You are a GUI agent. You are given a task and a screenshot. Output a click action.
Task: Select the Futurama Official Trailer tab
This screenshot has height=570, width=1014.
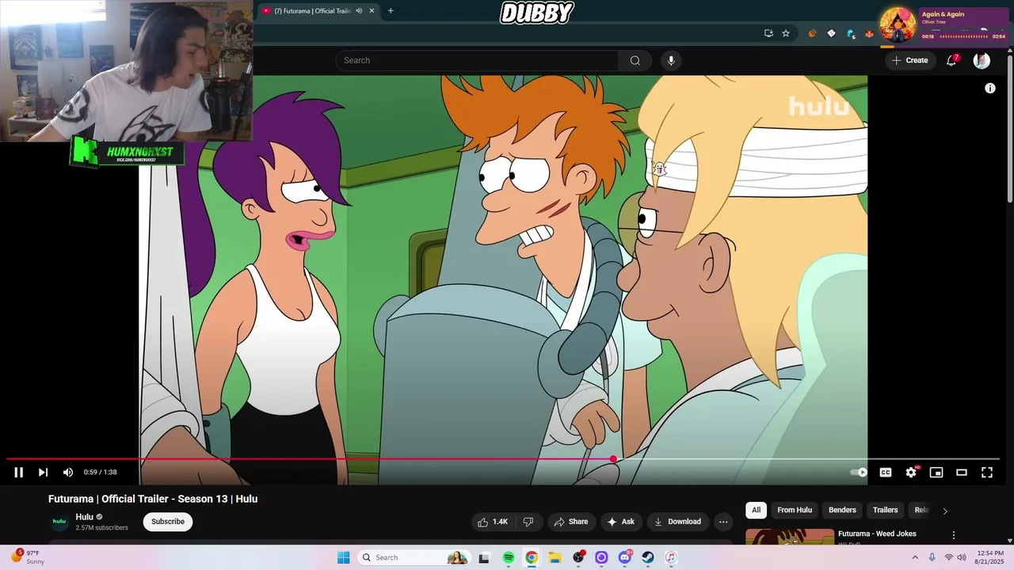[312, 11]
